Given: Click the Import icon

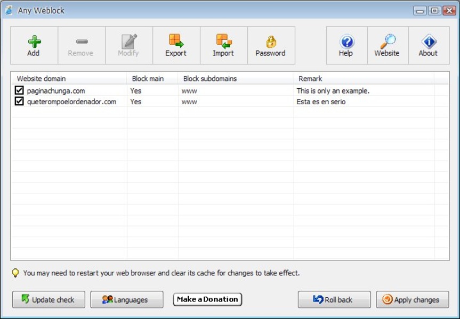Looking at the screenshot, I should coord(223,45).
